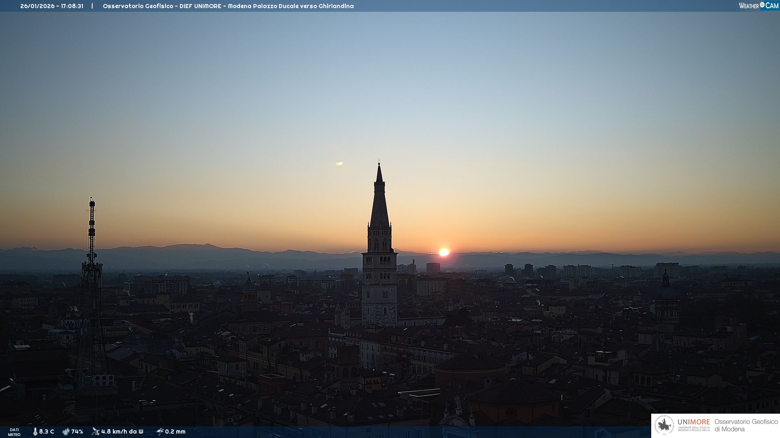
Task: Click the DATI METEO label
Action: tap(14, 432)
